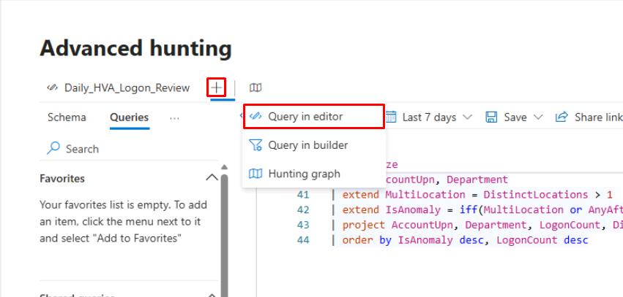Open the hunting graph icon beside the plus button
Image resolution: width=623 pixels, height=297 pixels.
(x=255, y=88)
